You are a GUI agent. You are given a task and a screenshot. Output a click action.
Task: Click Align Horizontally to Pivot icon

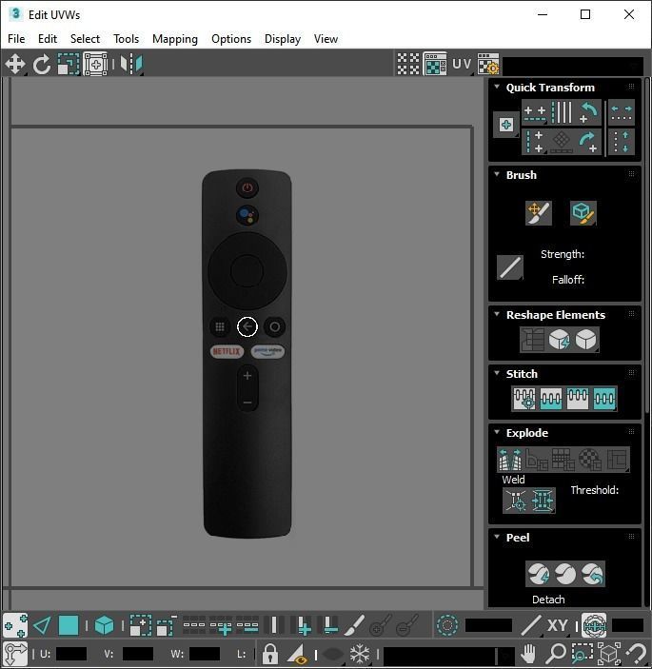point(534,112)
